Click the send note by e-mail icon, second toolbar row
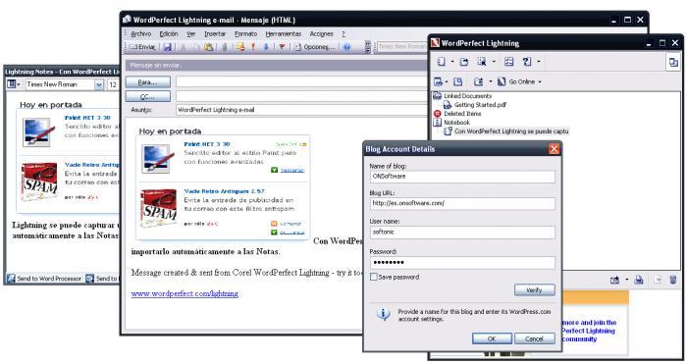The width and height of the screenshot is (687, 363). click(x=438, y=81)
